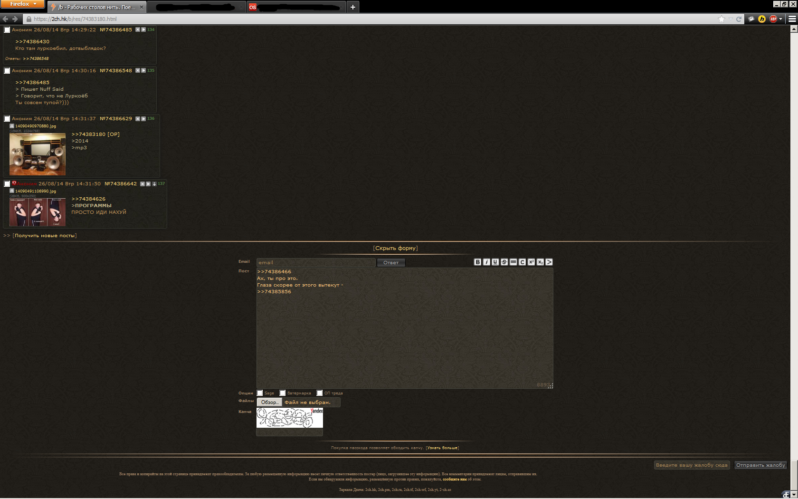Show the bookmarks dropdown arrow in address bar
The height and width of the screenshot is (499, 798).
click(x=731, y=19)
